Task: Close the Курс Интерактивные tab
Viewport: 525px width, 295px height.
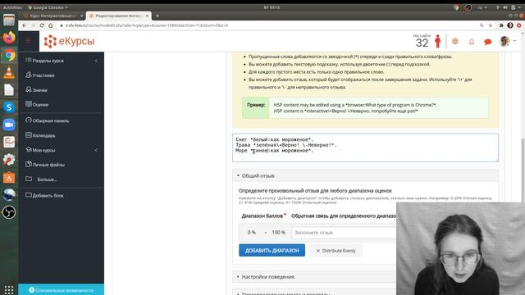Action: [x=82, y=16]
